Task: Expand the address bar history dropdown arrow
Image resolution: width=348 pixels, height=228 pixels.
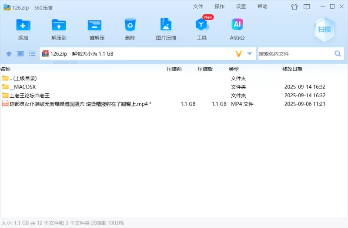Action: click(250, 53)
